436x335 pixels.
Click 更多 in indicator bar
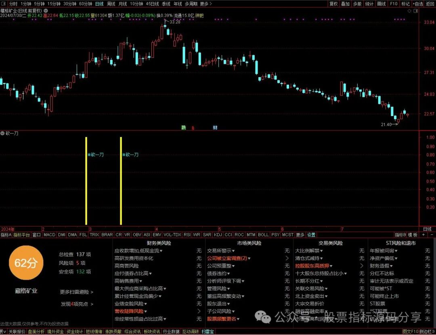300,235
